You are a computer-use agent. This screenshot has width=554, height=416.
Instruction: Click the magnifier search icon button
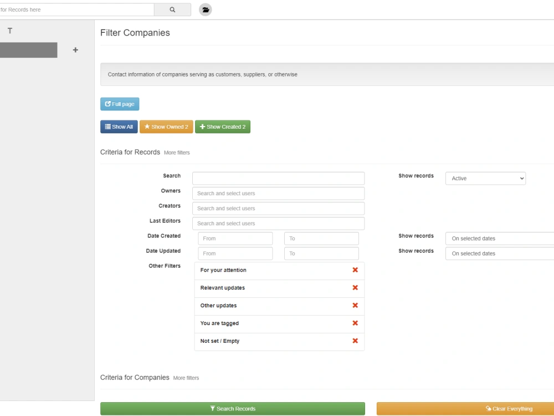coord(172,9)
